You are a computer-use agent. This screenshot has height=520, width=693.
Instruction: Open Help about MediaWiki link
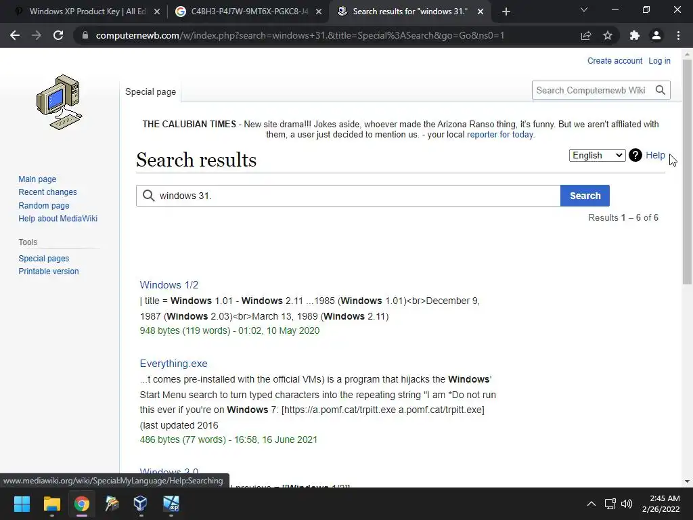58,219
